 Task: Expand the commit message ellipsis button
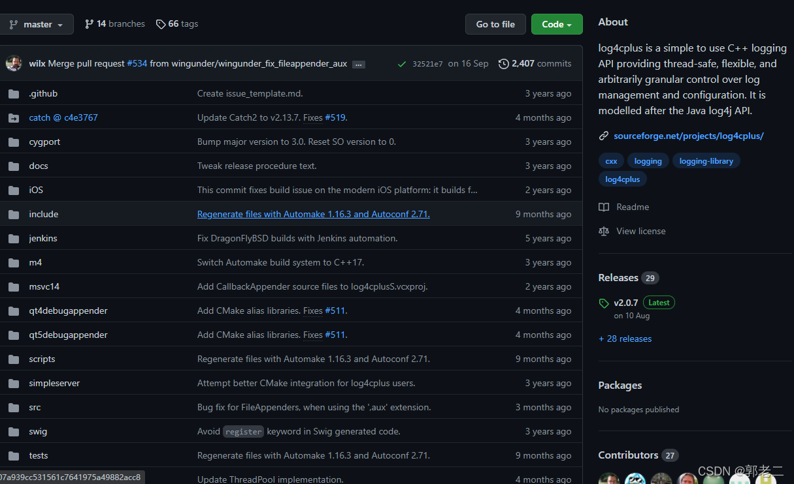pos(359,64)
